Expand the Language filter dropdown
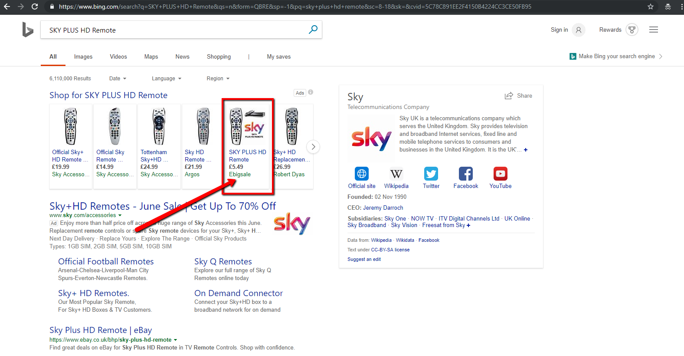 [x=167, y=79]
